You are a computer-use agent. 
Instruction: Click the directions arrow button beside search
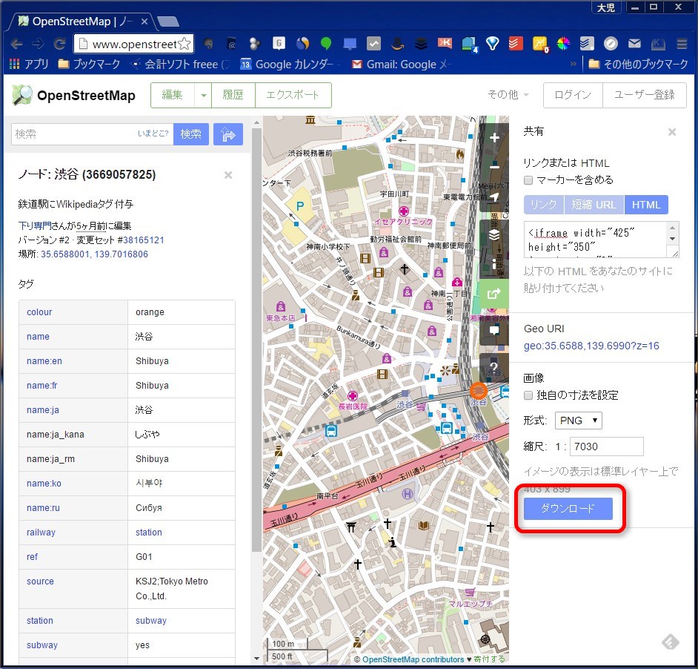pos(228,134)
